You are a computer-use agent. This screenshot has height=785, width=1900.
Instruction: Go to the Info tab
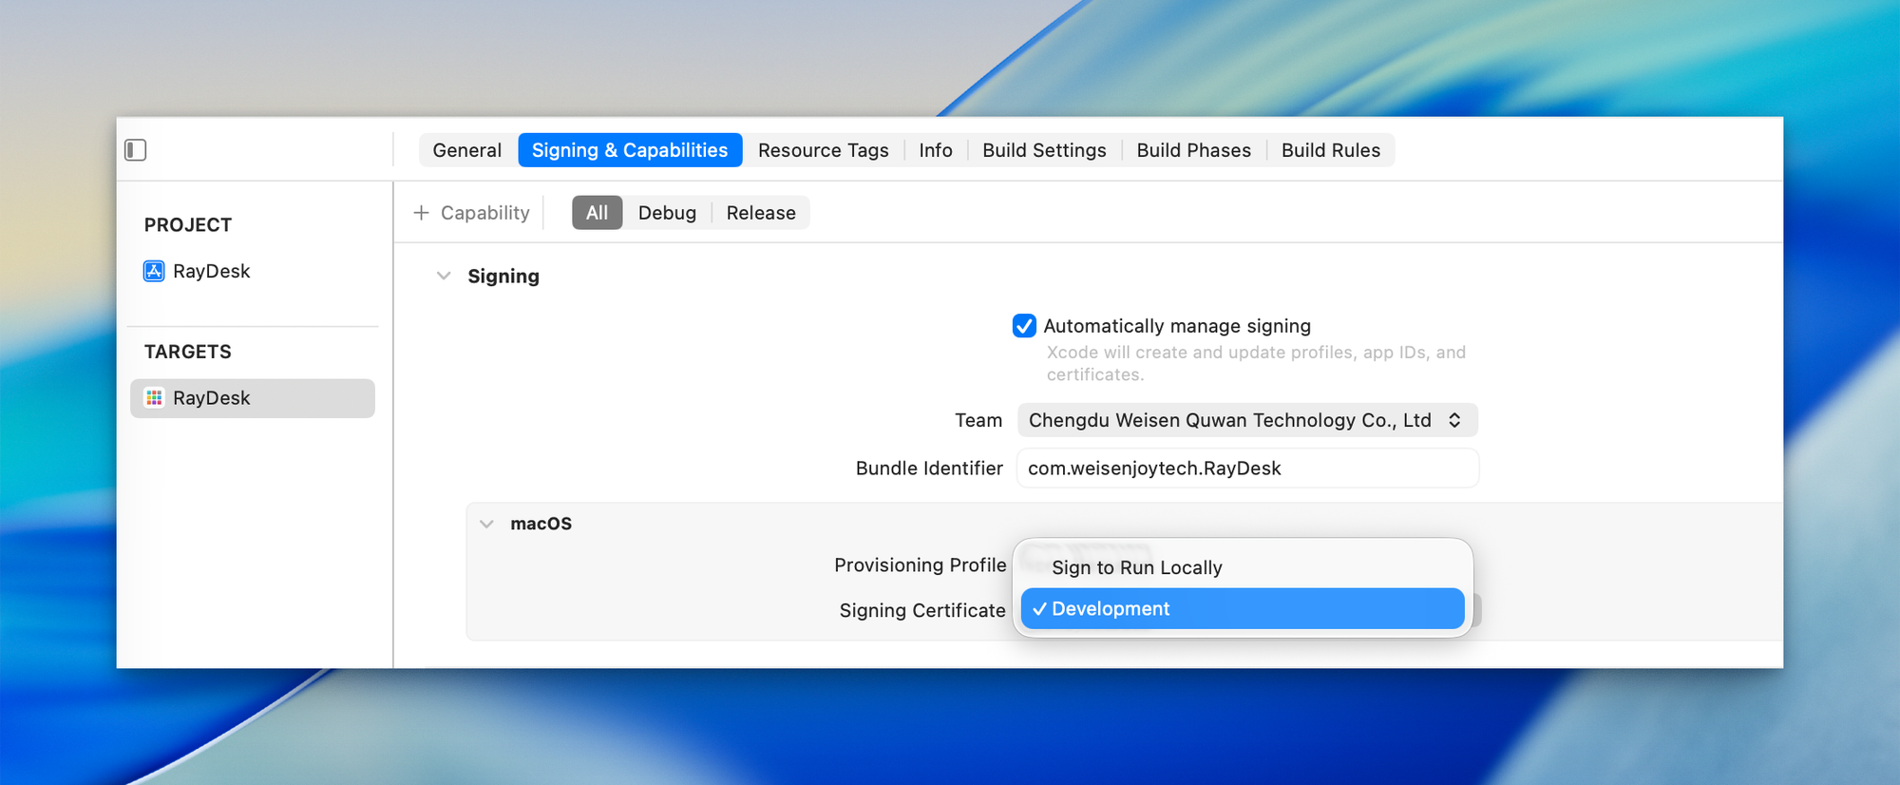pyautogui.click(x=935, y=150)
